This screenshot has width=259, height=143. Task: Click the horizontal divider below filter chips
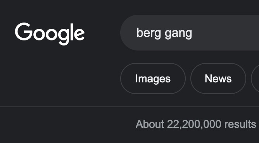click(129, 107)
